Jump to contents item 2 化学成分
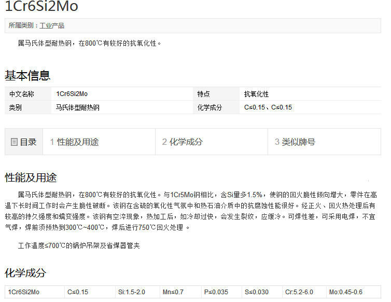 (x=182, y=142)
